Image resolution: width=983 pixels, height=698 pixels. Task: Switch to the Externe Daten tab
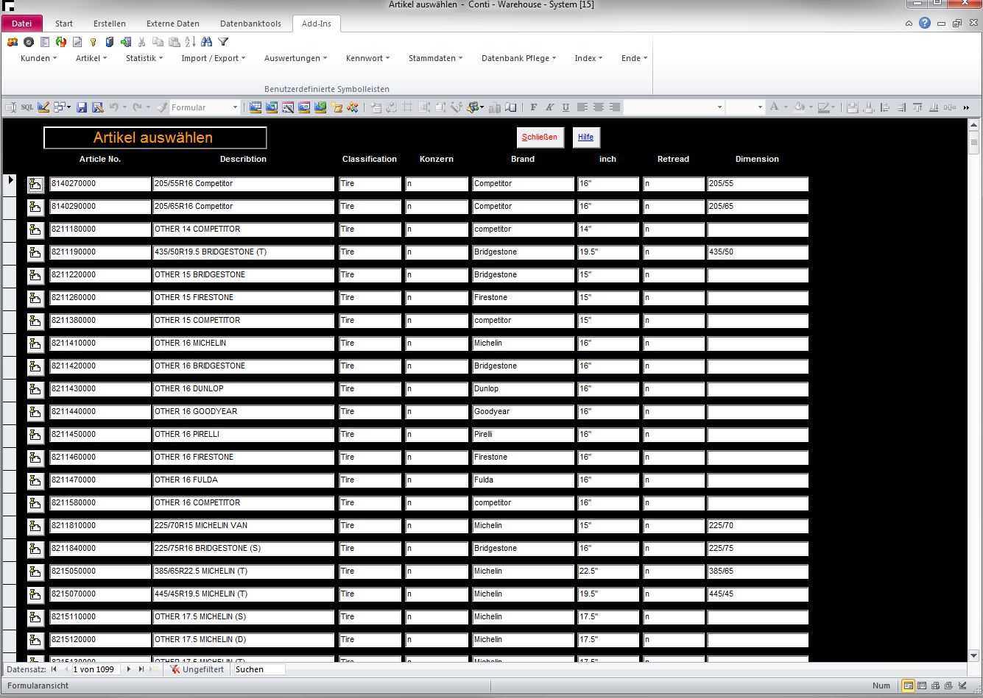[173, 24]
